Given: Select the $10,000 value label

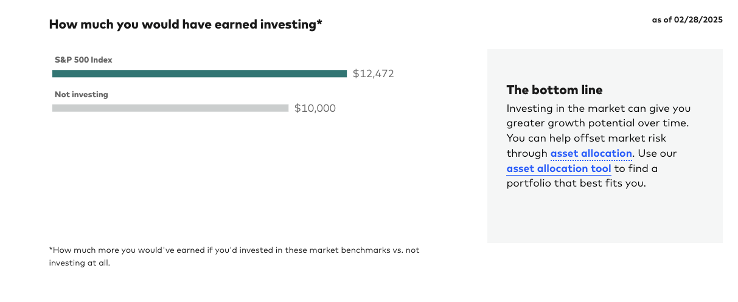Looking at the screenshot, I should 315,108.
